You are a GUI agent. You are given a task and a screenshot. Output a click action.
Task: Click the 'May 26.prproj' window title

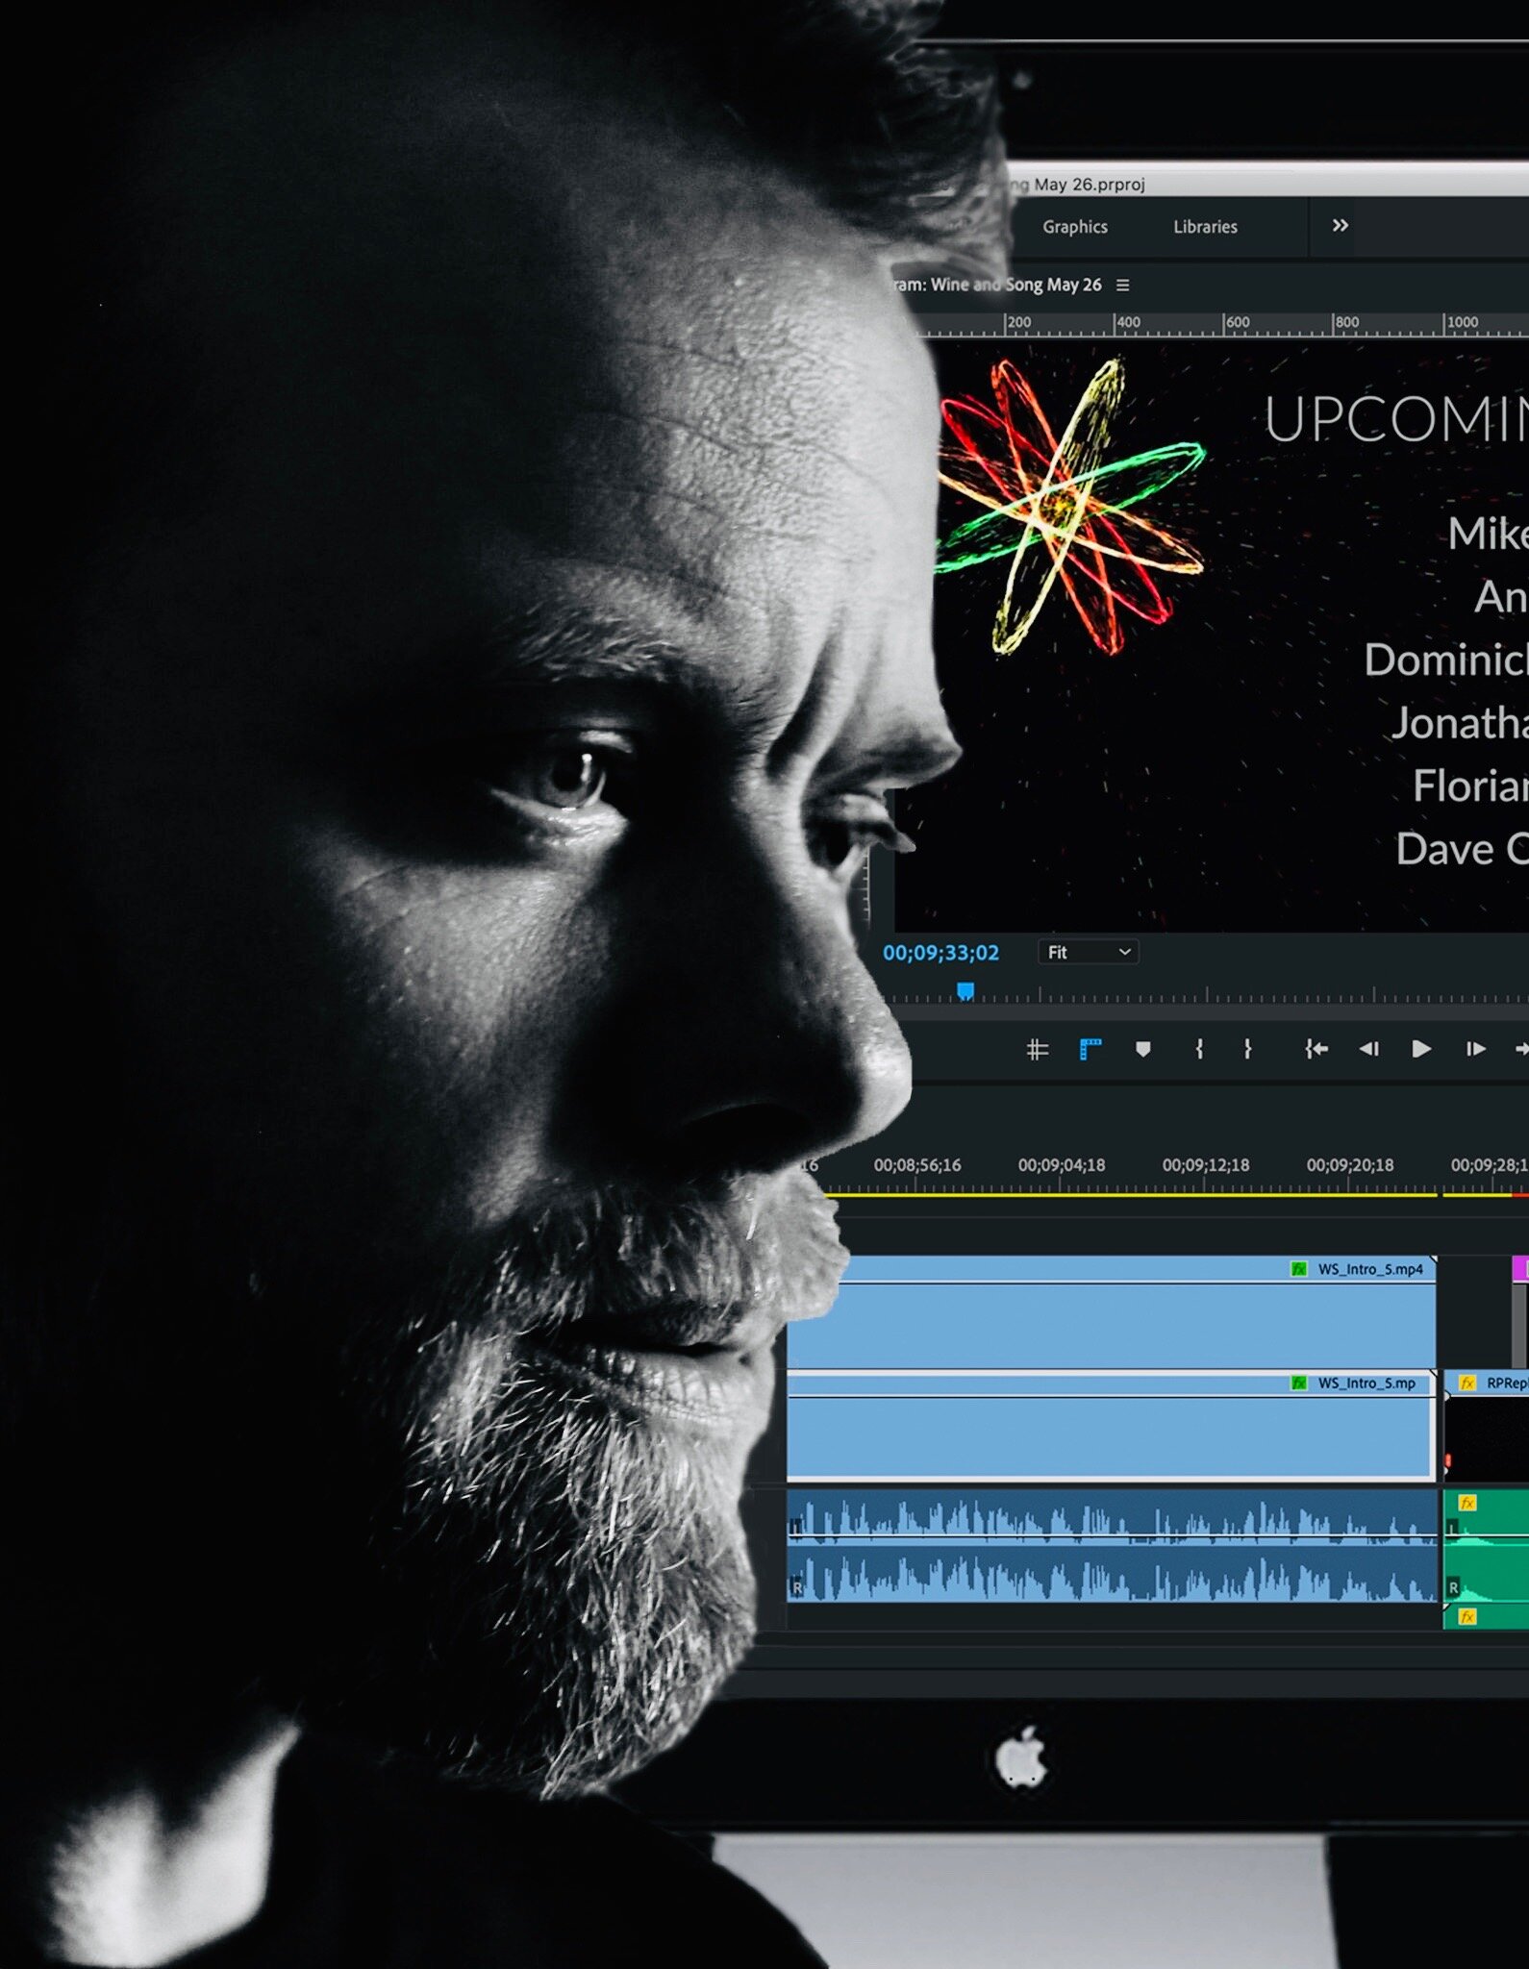coord(1090,185)
